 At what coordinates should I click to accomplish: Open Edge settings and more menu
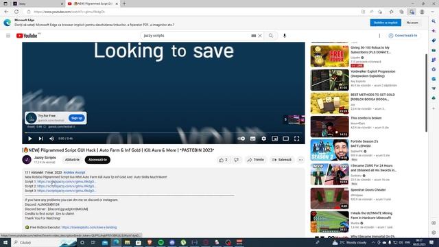(433, 12)
